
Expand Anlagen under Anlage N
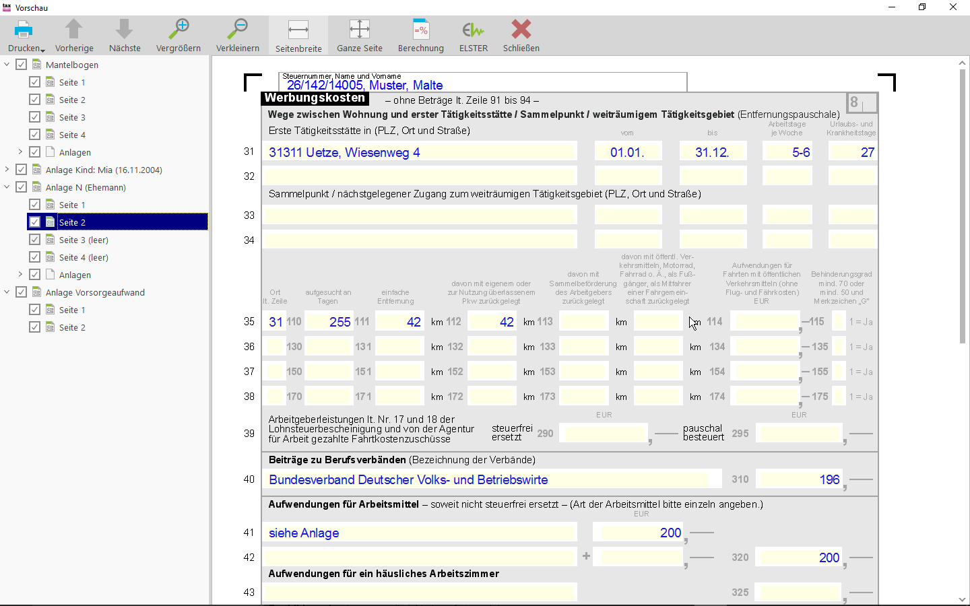[20, 275]
